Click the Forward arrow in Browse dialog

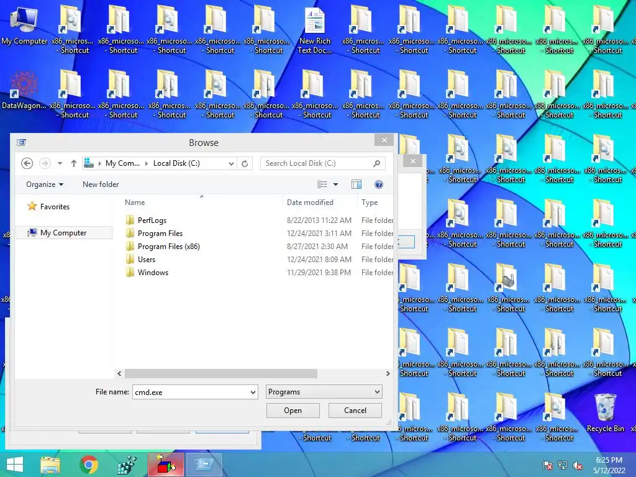[45, 163]
